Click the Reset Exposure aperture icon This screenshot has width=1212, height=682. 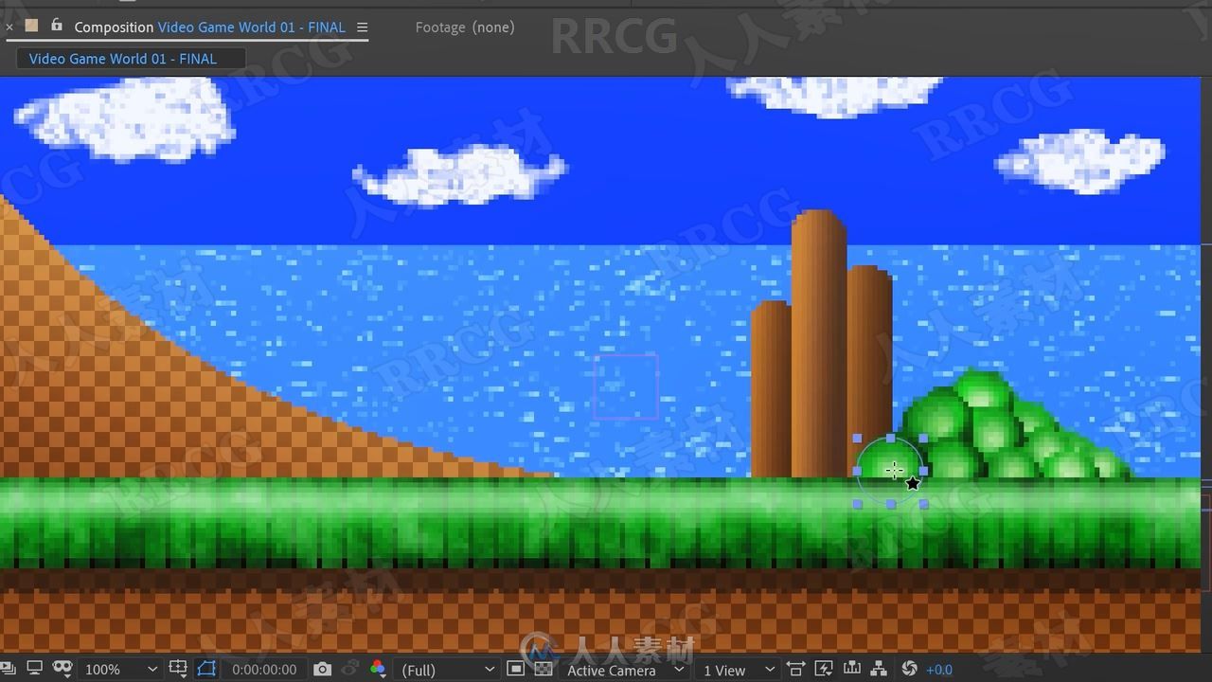(x=909, y=669)
